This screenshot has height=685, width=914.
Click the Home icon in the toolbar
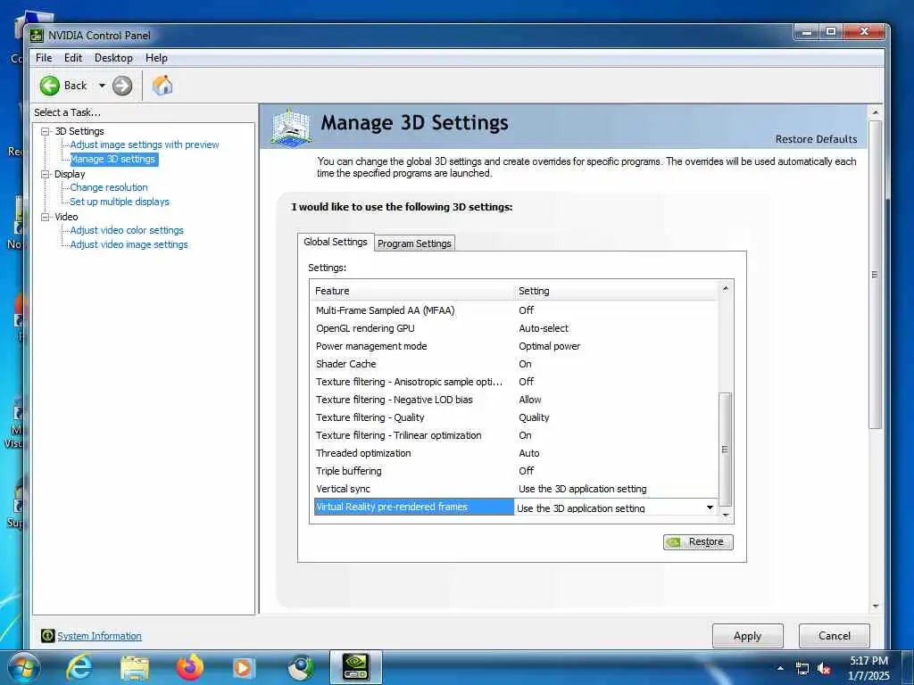162,86
